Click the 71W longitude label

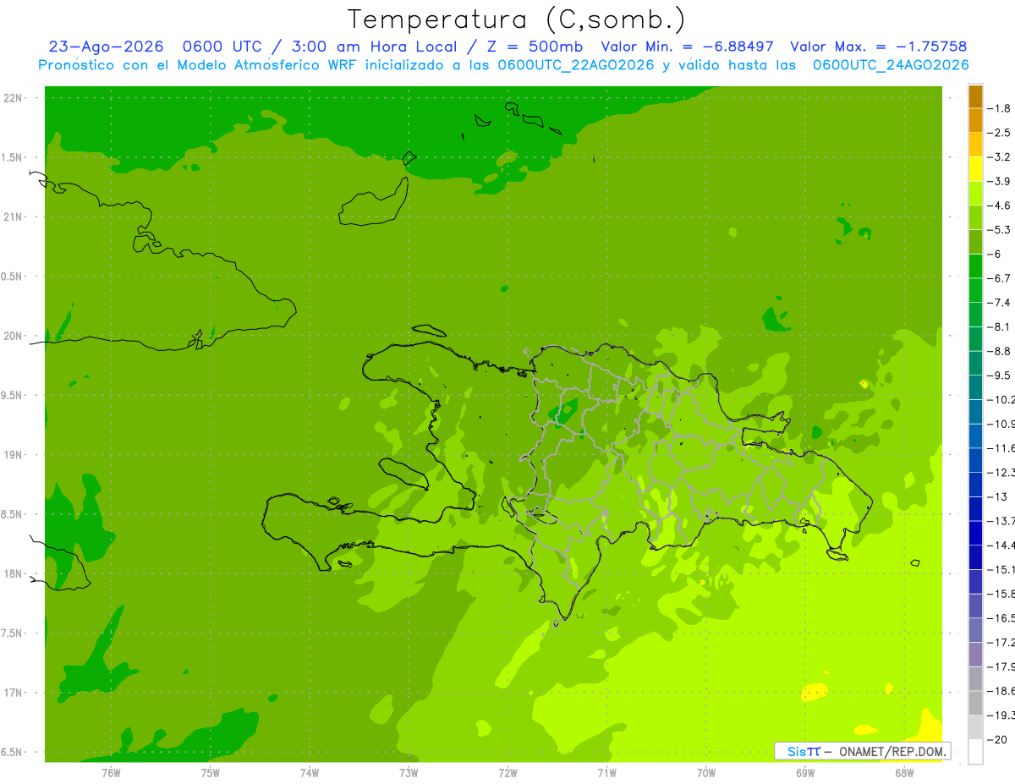pyautogui.click(x=606, y=772)
